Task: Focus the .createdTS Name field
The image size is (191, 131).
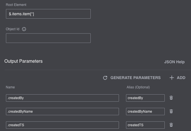Action: pyautogui.click(x=62, y=125)
